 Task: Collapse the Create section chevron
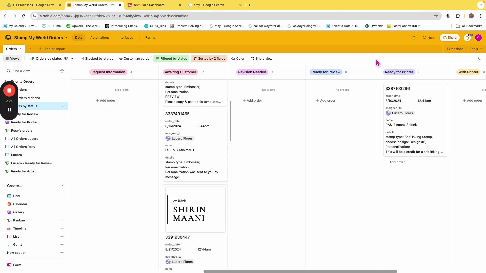coord(63,186)
